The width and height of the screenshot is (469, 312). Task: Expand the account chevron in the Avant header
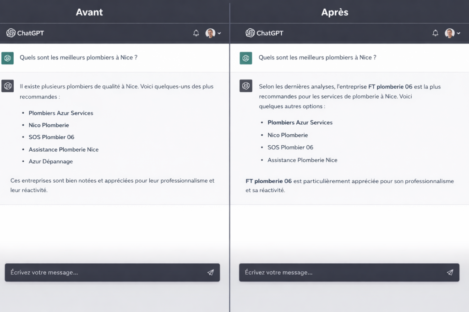pos(219,33)
